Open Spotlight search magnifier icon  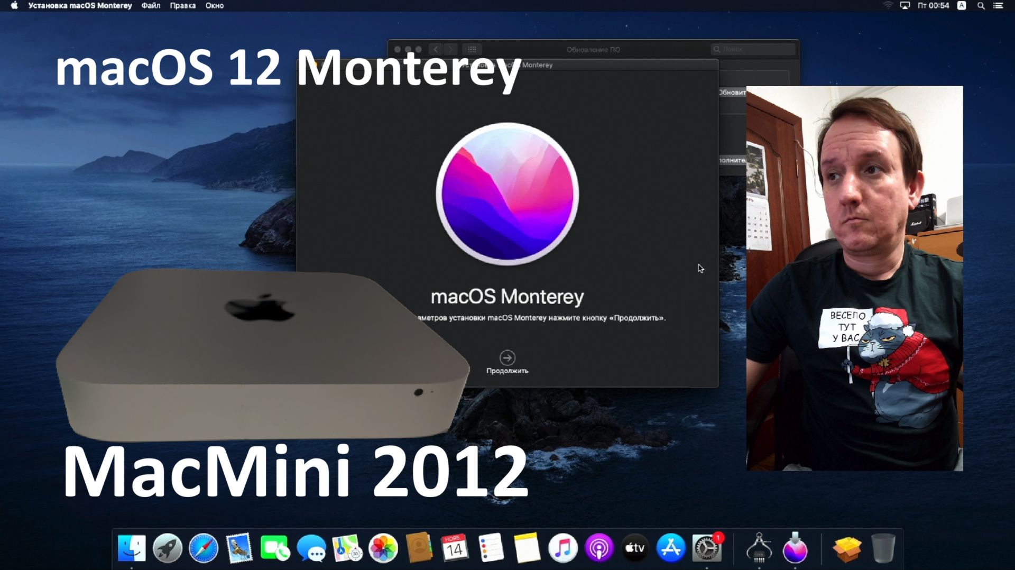[x=981, y=6]
